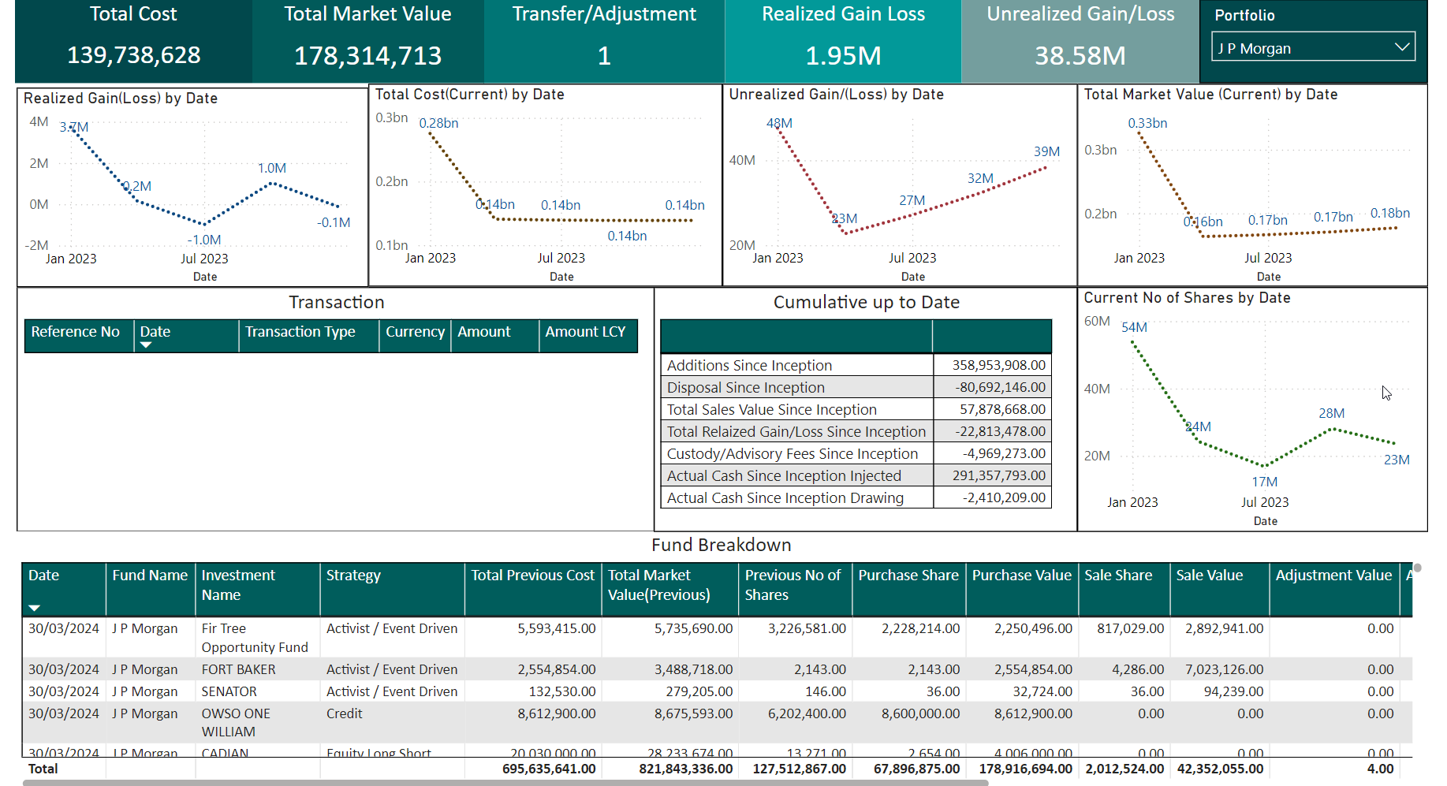Click the Sale Value column header
The height and width of the screenshot is (786, 1447).
1209,576
